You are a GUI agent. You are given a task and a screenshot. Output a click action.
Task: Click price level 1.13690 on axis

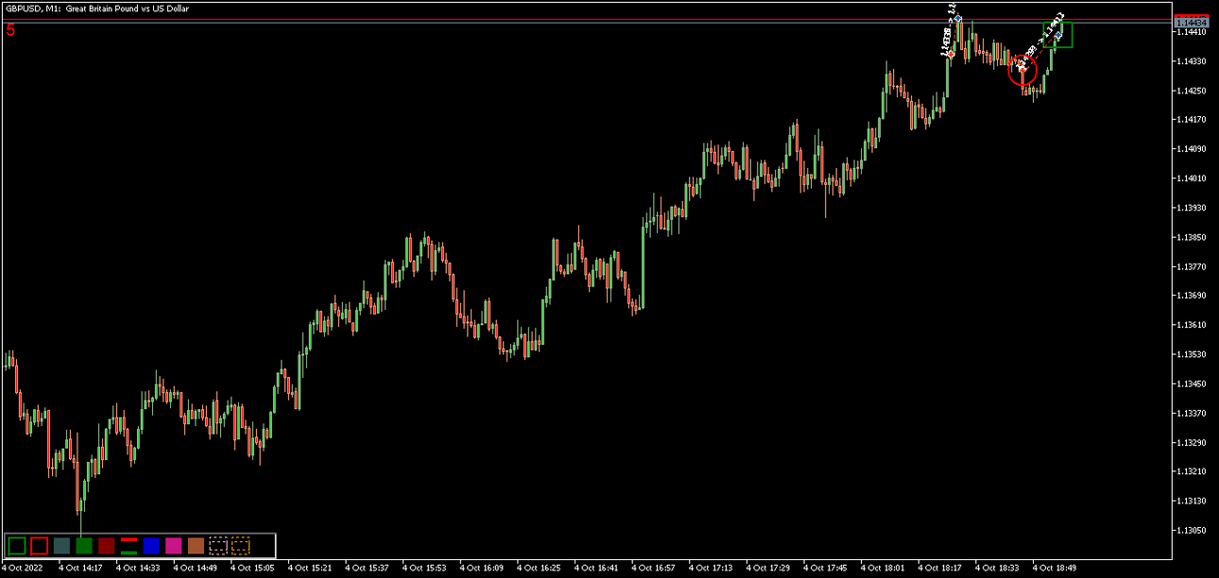1193,296
